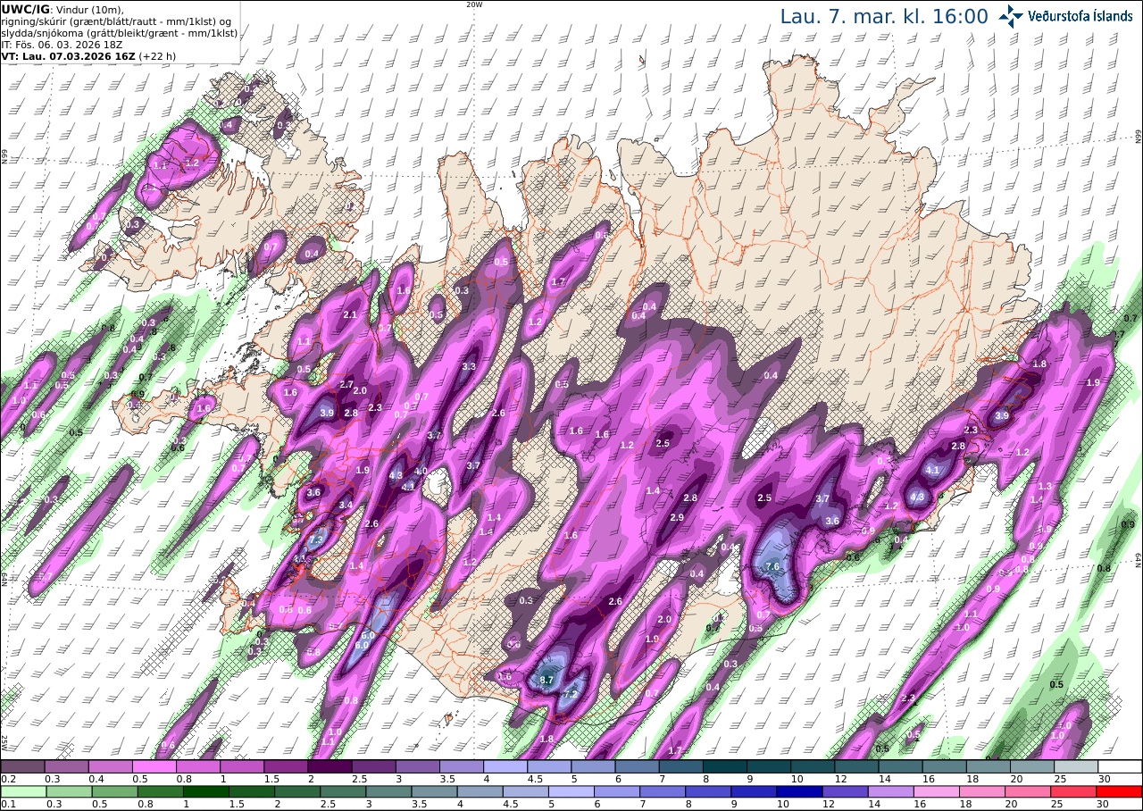Click the 8.7 precipitation value on the map
This screenshot has height=811, width=1143.
pyautogui.click(x=548, y=680)
